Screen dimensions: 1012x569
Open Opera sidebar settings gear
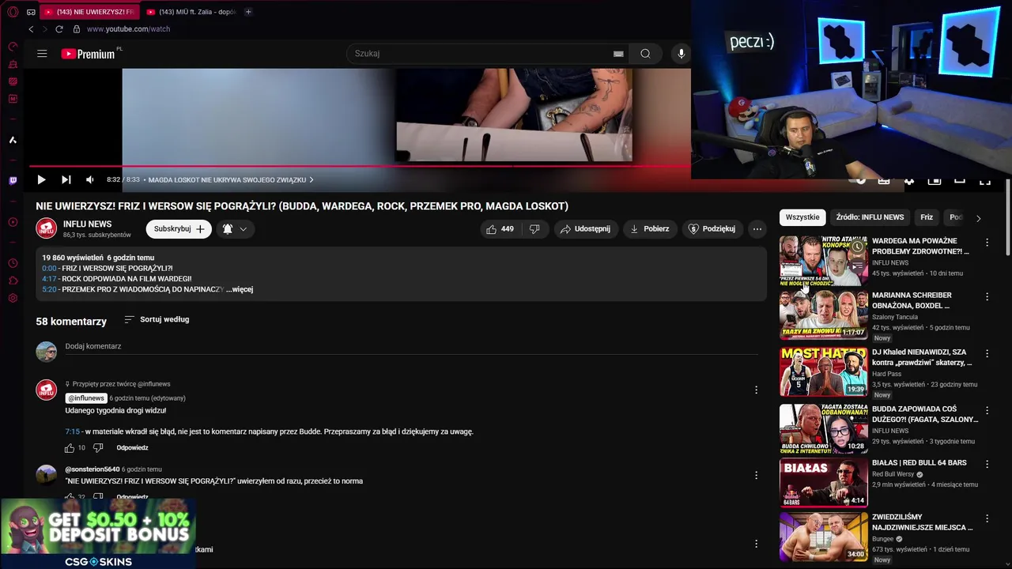click(x=13, y=298)
